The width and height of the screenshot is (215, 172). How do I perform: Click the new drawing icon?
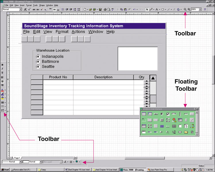click(85, 9)
